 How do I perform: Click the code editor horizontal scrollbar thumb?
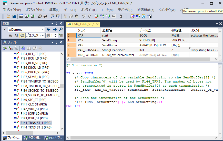(120, 137)
